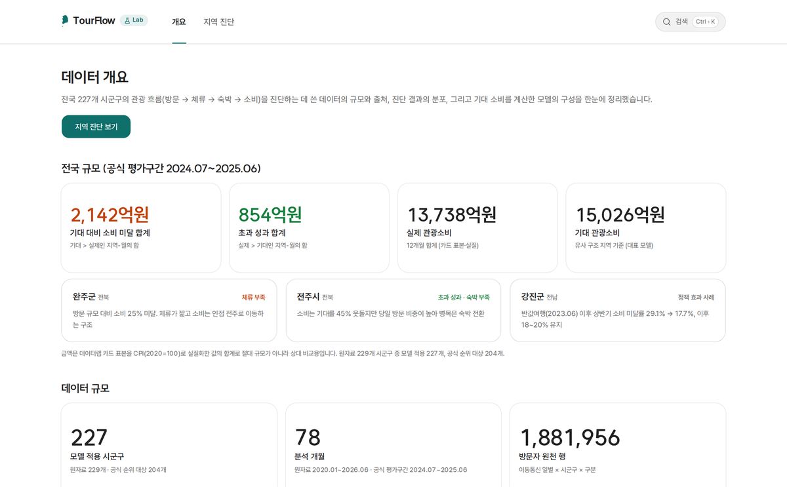Click the 12개월 합계 (카드 표본·실질) caption
The image size is (787, 487).
tap(443, 245)
